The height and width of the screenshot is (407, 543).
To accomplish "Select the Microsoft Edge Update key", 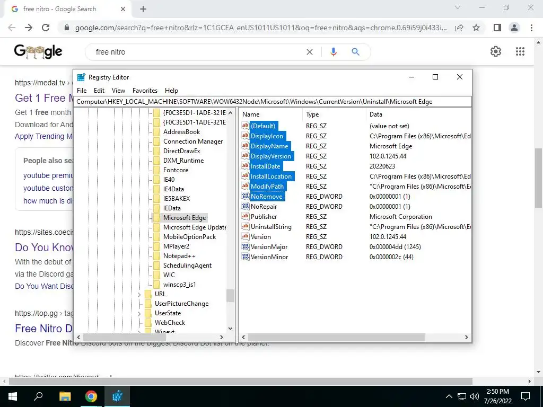I will click(x=195, y=227).
